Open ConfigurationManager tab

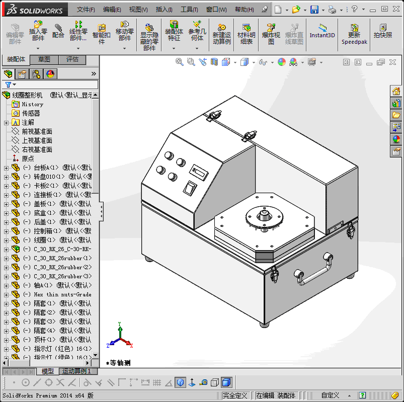pyautogui.click(x=36, y=74)
